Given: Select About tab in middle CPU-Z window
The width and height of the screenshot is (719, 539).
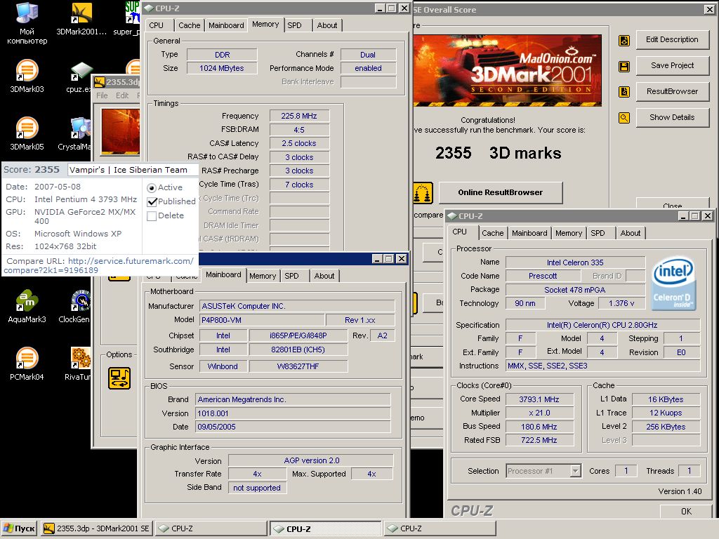Looking at the screenshot, I should coord(324,276).
